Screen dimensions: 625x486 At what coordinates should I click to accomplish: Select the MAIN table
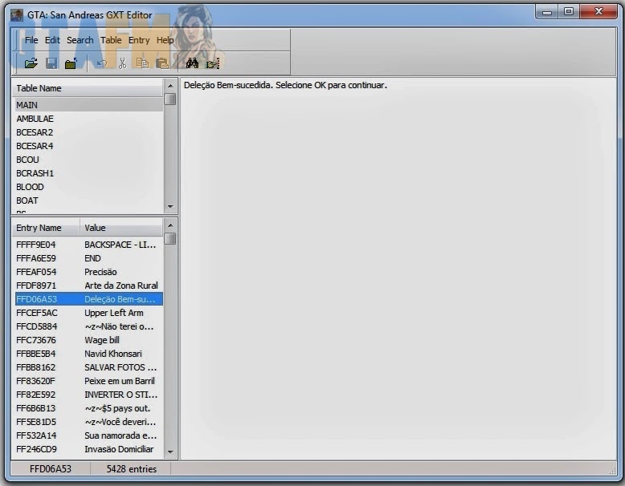88,105
